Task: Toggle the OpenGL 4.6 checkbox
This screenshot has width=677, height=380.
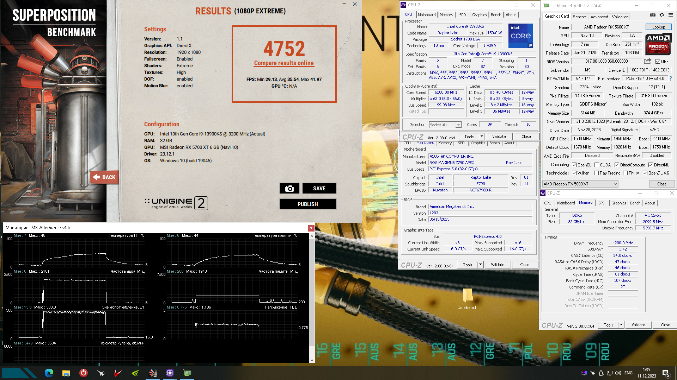Action: 645,173
